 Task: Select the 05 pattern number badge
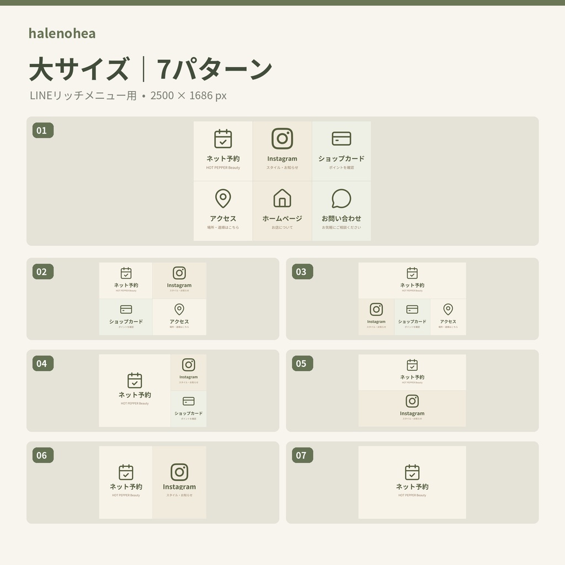(302, 364)
